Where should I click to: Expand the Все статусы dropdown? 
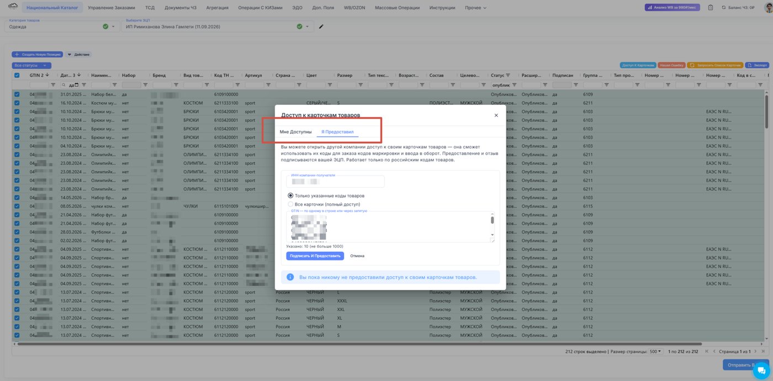coord(31,65)
